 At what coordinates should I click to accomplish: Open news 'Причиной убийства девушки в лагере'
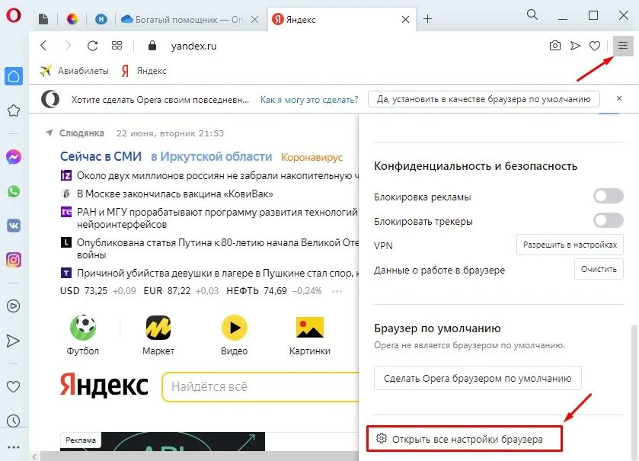point(217,273)
